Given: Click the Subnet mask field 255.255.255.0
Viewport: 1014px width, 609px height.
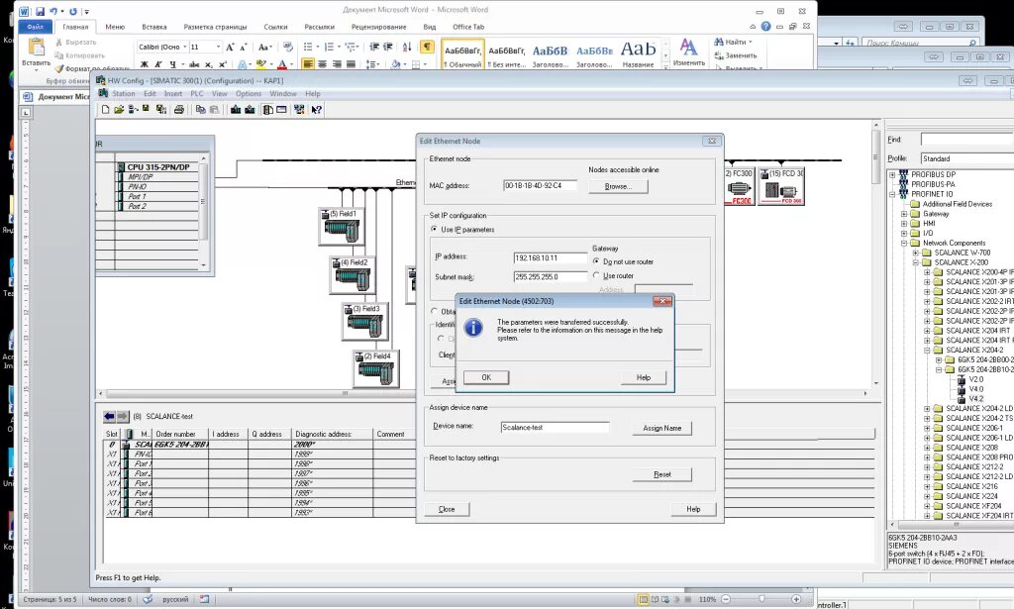Looking at the screenshot, I should click(x=551, y=276).
